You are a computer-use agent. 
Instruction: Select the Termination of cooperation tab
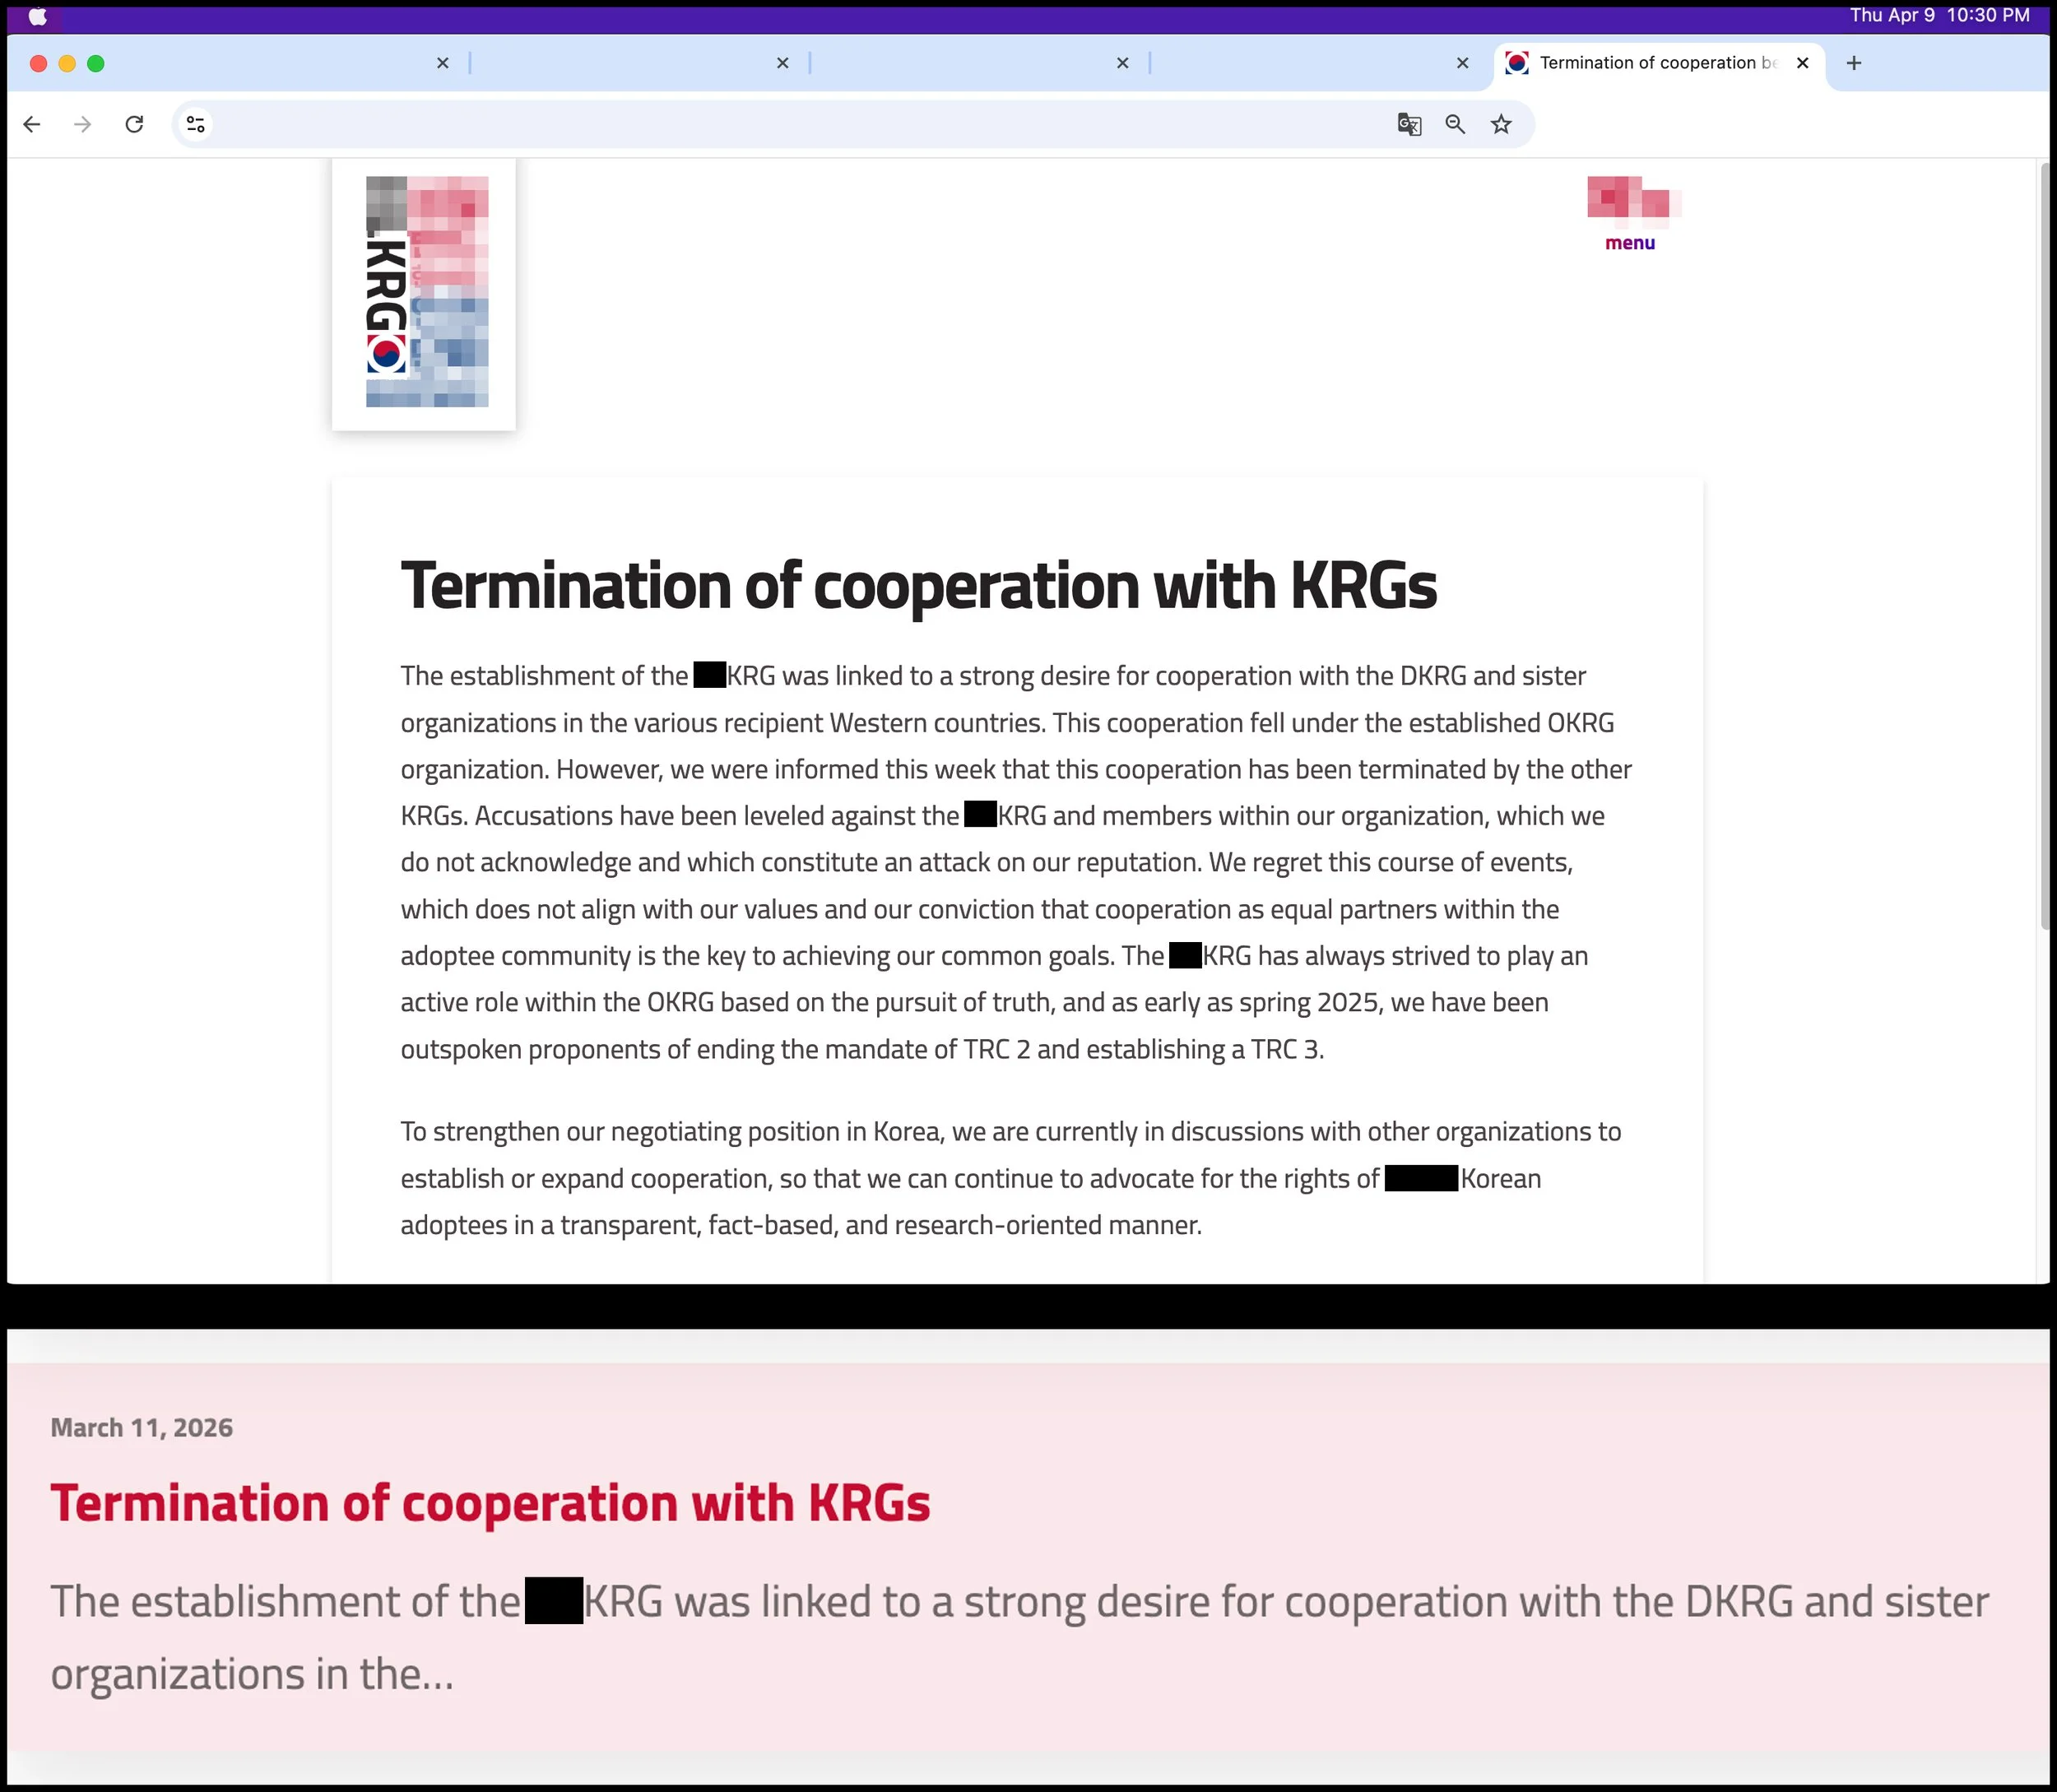pos(1650,63)
